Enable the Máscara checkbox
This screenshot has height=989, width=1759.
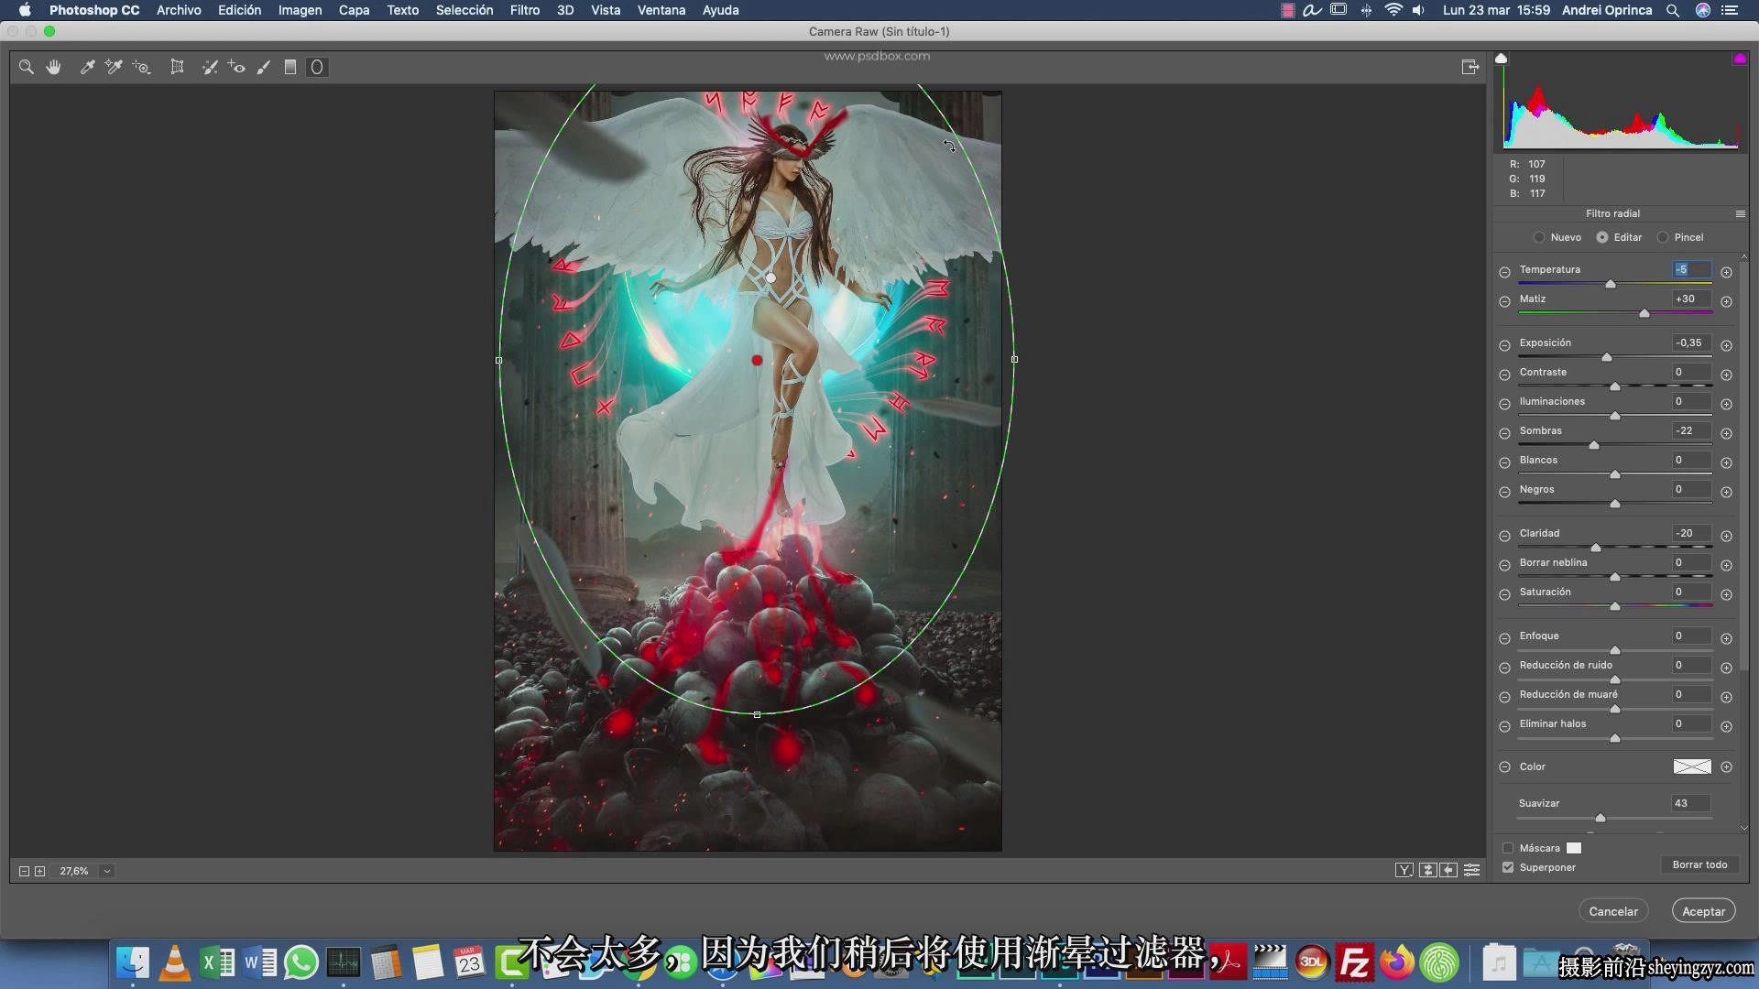click(1508, 848)
